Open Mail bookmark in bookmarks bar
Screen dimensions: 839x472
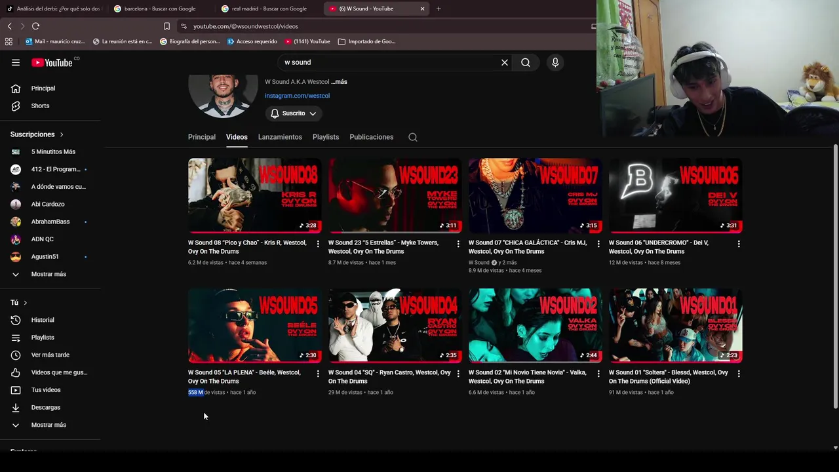(x=55, y=41)
